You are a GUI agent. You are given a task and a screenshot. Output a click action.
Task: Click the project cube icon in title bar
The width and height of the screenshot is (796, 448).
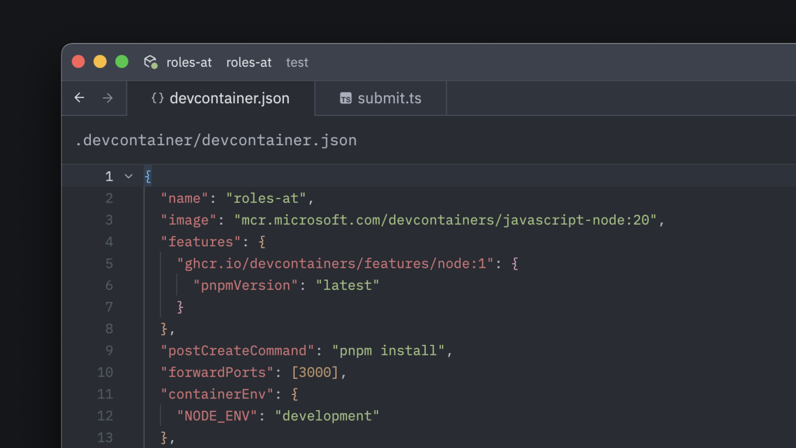pyautogui.click(x=150, y=62)
